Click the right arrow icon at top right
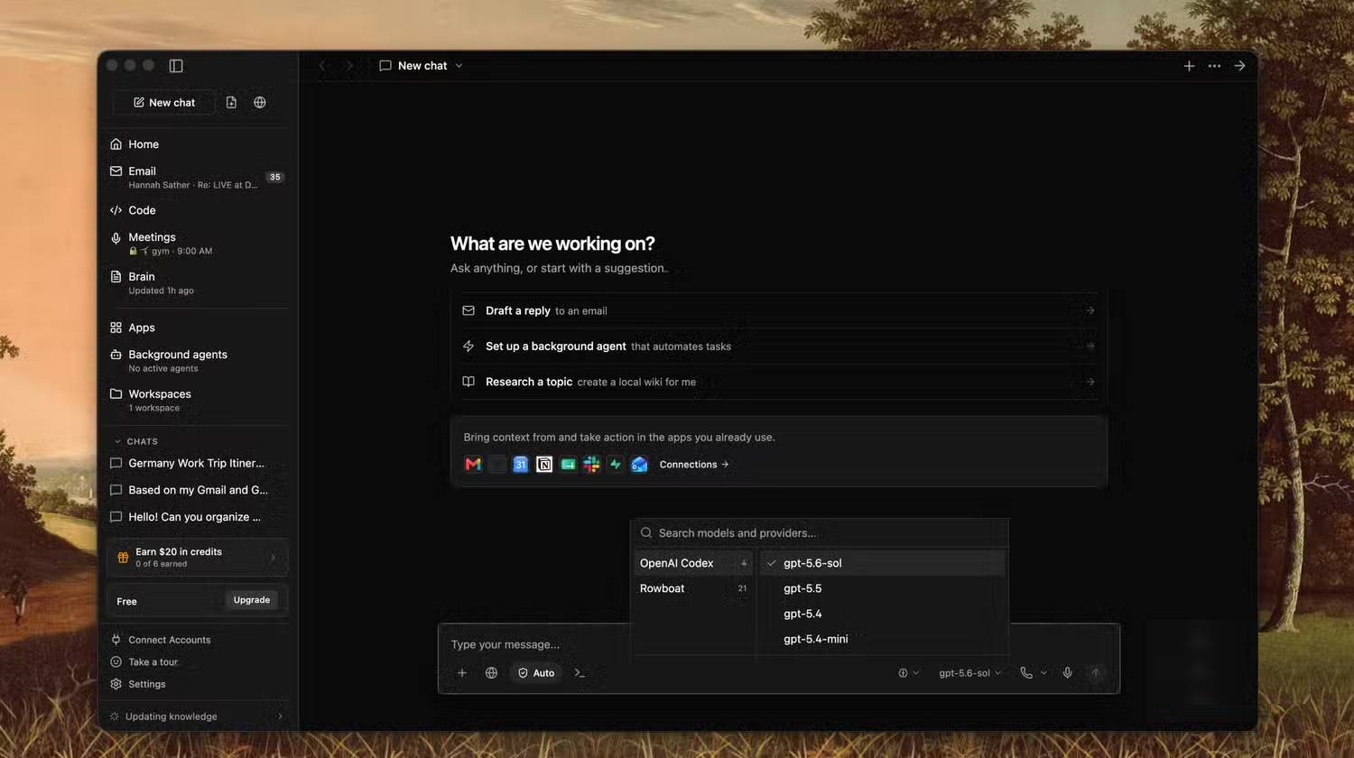 [1239, 66]
